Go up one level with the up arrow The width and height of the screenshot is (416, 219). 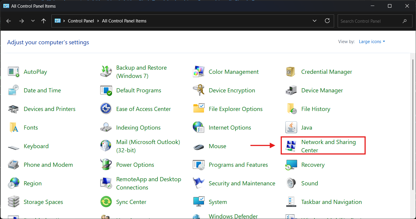pyautogui.click(x=44, y=21)
